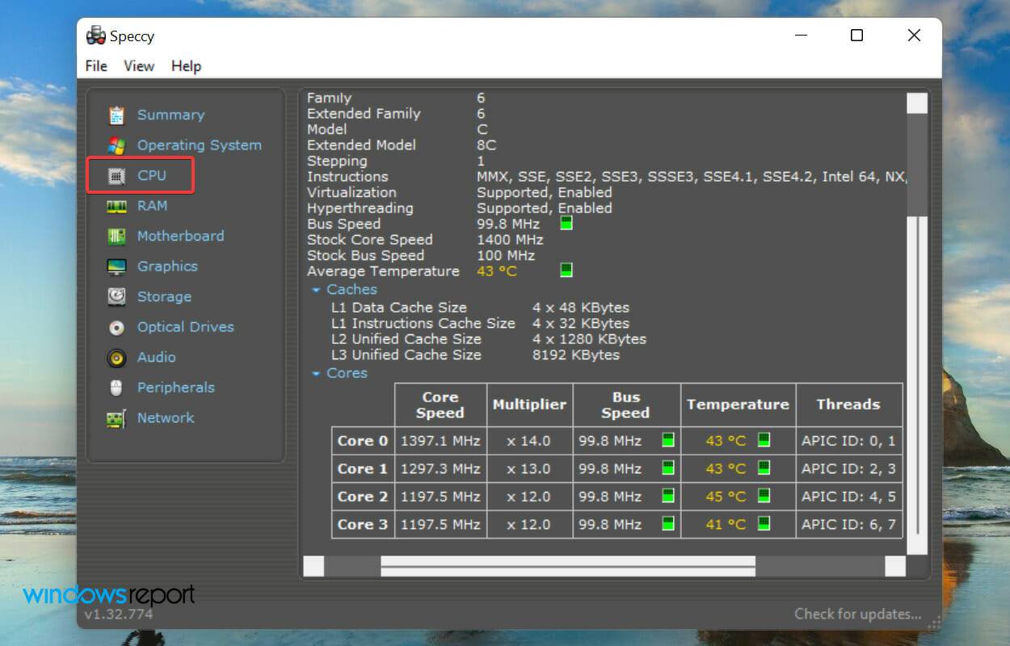Screen dimensions: 1010x646
Task: Open the File menu
Action: click(x=95, y=66)
